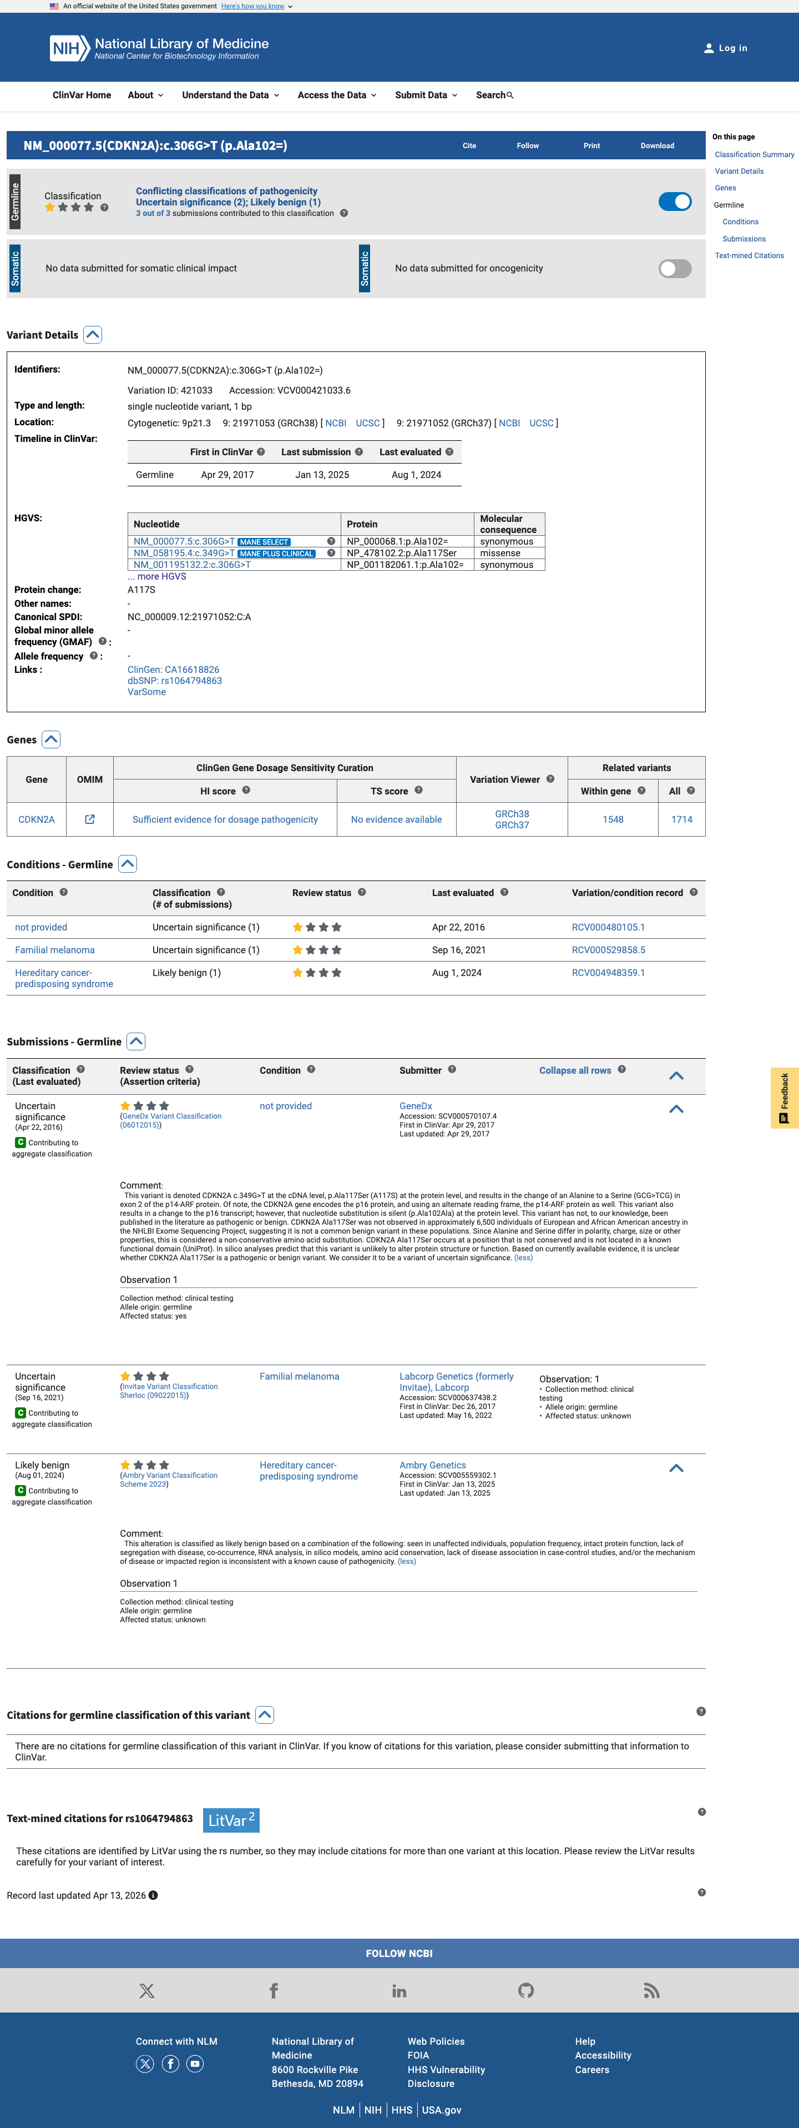Image resolution: width=799 pixels, height=2128 pixels.
Task: Open the OMIM external link icon
Action: coord(90,819)
